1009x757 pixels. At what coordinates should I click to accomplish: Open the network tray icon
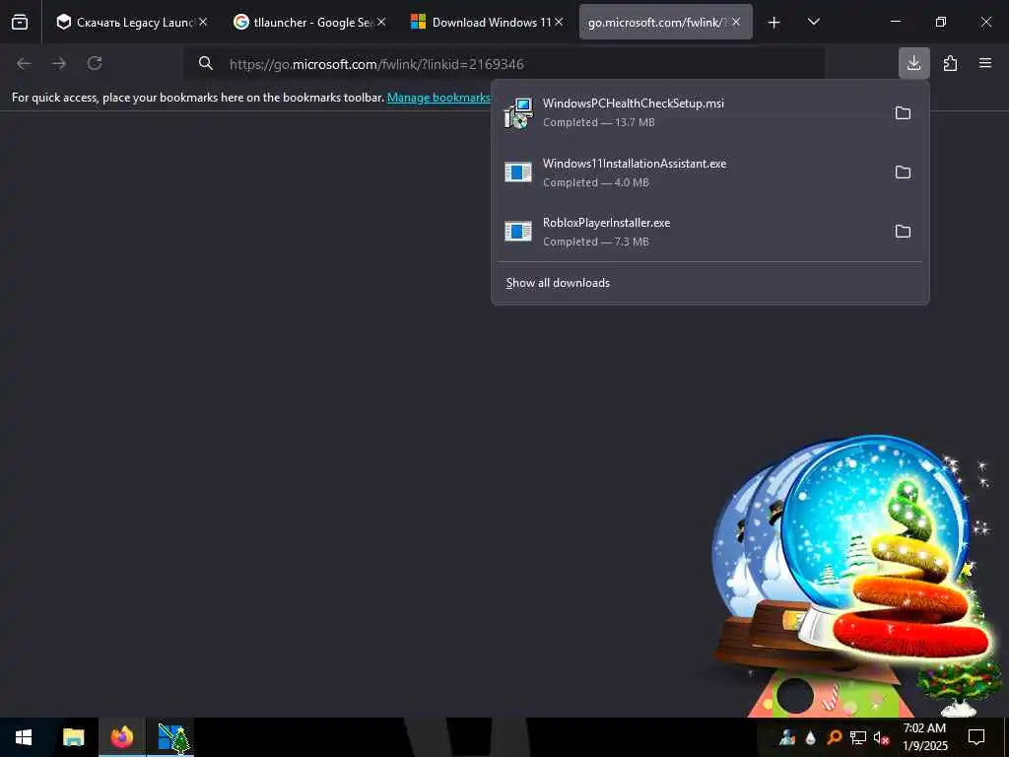pyautogui.click(x=858, y=737)
